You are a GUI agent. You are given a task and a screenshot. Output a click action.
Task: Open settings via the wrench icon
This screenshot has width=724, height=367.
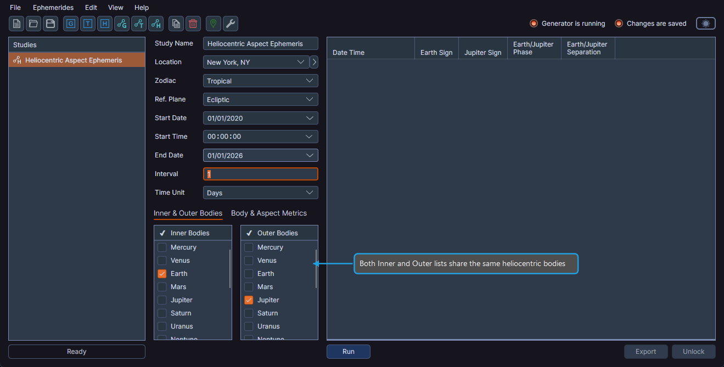pos(230,24)
